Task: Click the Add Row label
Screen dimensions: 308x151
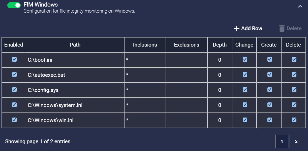Action: 252,28
